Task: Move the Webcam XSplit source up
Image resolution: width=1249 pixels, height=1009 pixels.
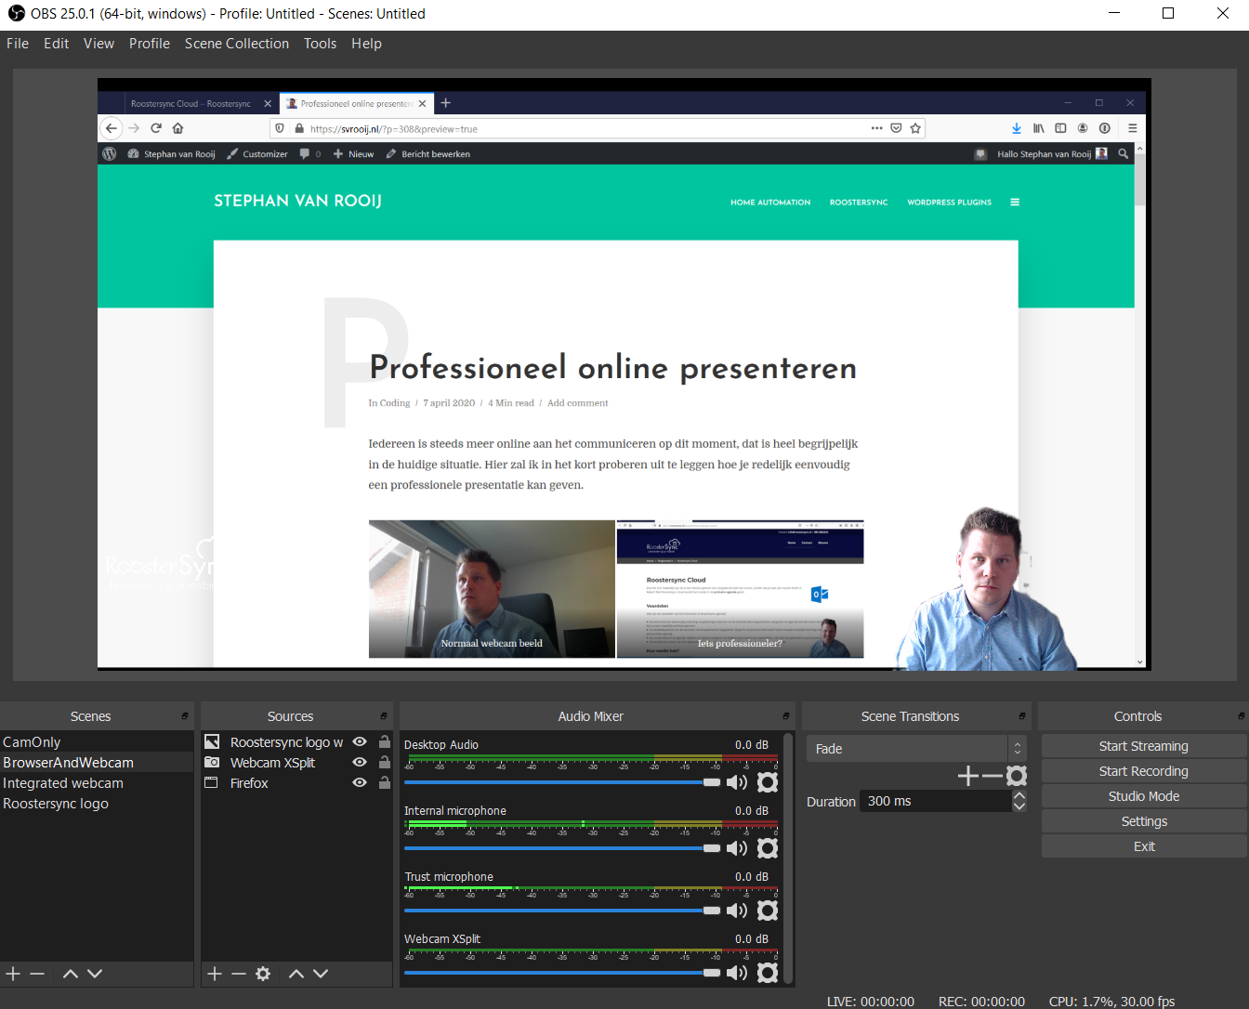Action: 296,974
